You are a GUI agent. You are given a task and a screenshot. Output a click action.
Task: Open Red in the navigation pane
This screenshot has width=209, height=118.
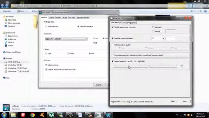point(8,78)
